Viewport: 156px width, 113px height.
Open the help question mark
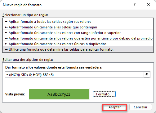[x=135, y=5]
